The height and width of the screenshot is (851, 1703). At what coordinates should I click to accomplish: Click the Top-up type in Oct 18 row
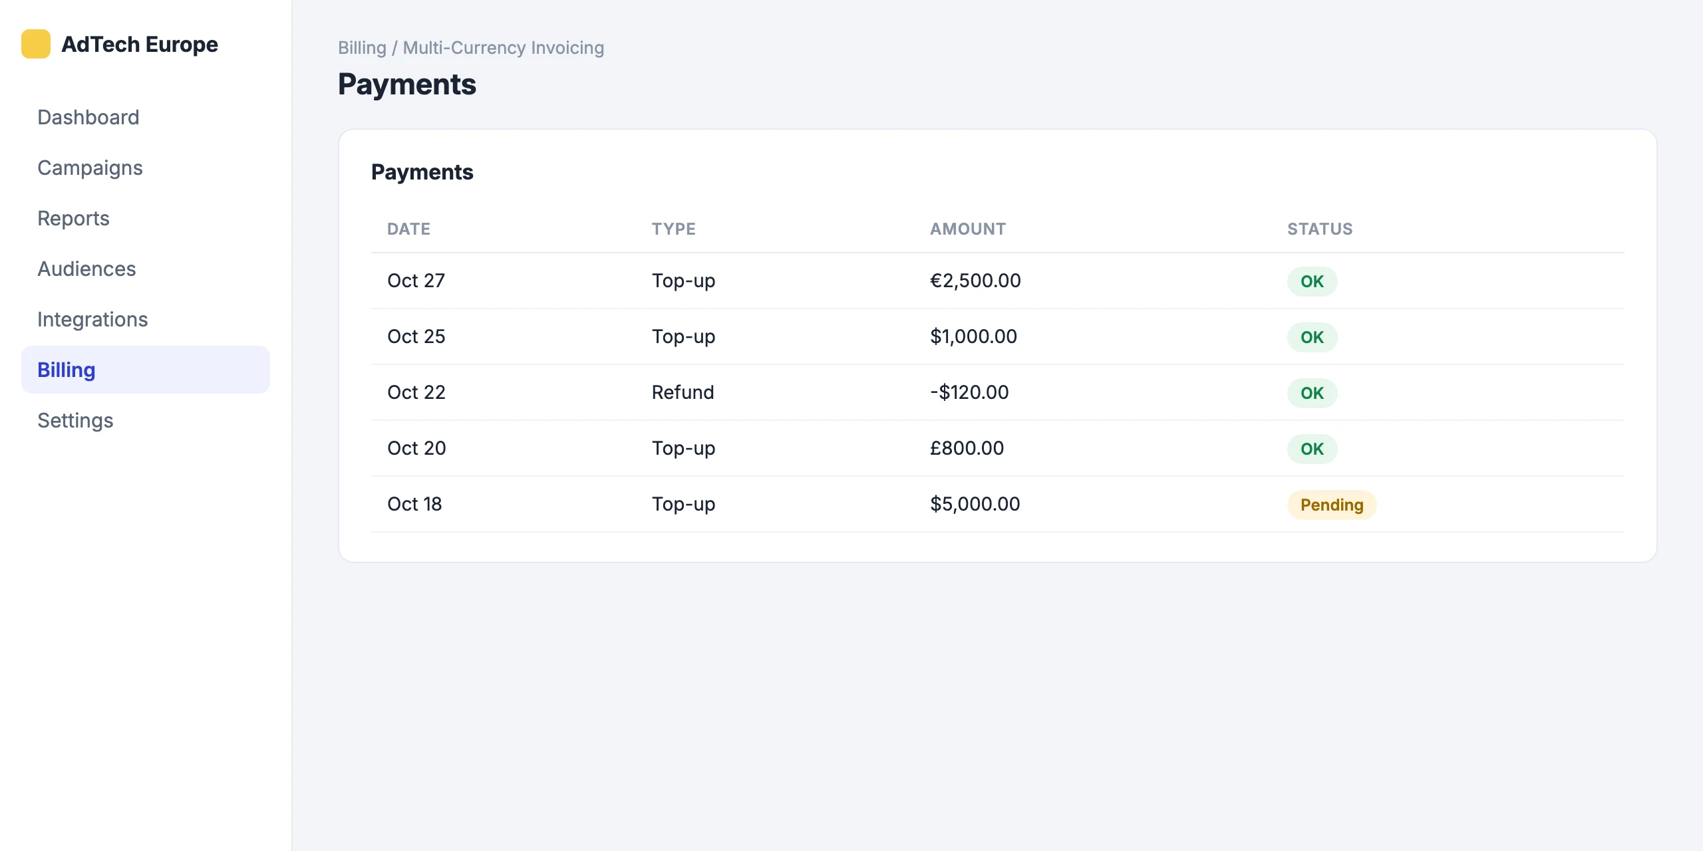click(683, 504)
